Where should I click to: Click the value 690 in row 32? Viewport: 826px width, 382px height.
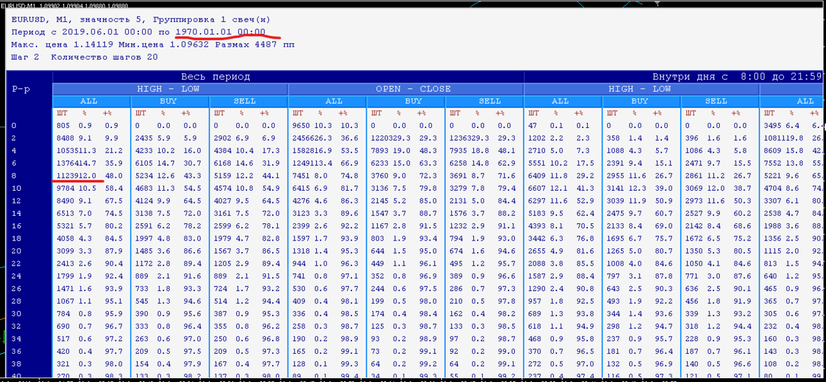pyautogui.click(x=63, y=326)
